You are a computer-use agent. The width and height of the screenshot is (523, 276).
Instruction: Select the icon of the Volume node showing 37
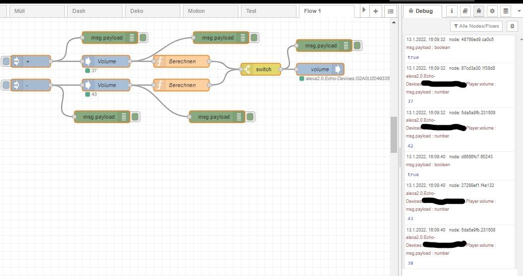pos(88,61)
